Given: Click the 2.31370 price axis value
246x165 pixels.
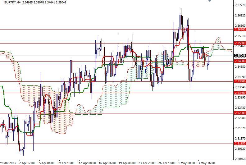Looking at the screenshot, I should (x=240, y=139).
